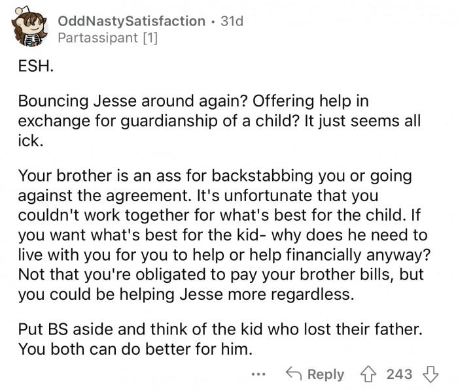Click the OddNastySatisfaction username

132,22
